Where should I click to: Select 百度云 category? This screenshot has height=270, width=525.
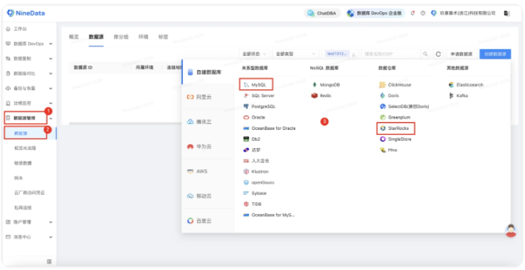click(x=208, y=221)
